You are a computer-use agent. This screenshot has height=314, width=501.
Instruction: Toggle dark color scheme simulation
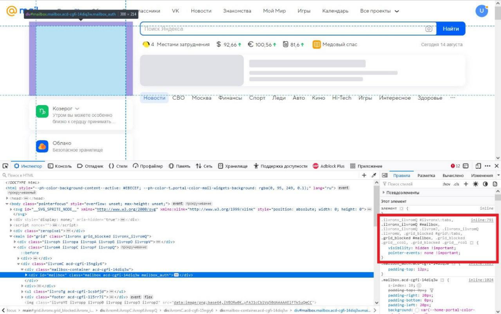(x=485, y=184)
